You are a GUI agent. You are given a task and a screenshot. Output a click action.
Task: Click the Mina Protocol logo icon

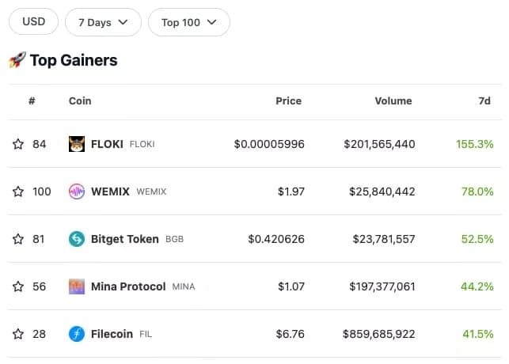[x=77, y=286]
